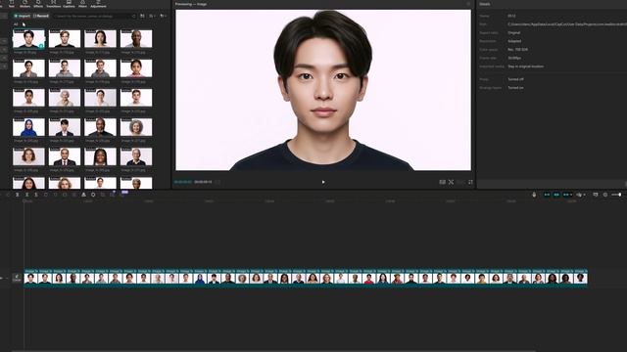Toggle clip linkage

[566, 195]
